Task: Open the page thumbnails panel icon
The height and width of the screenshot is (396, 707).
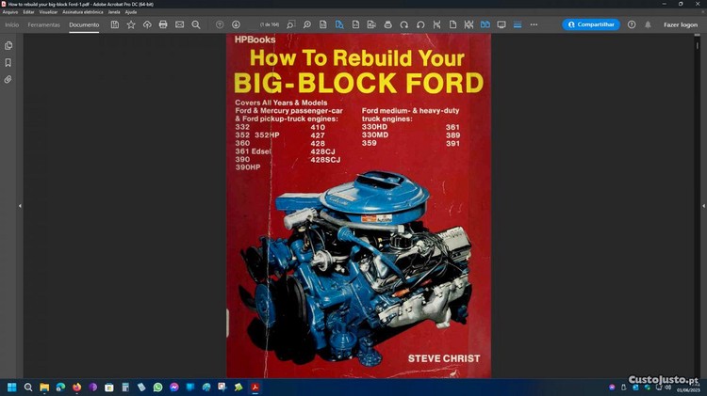Action: 8,45
